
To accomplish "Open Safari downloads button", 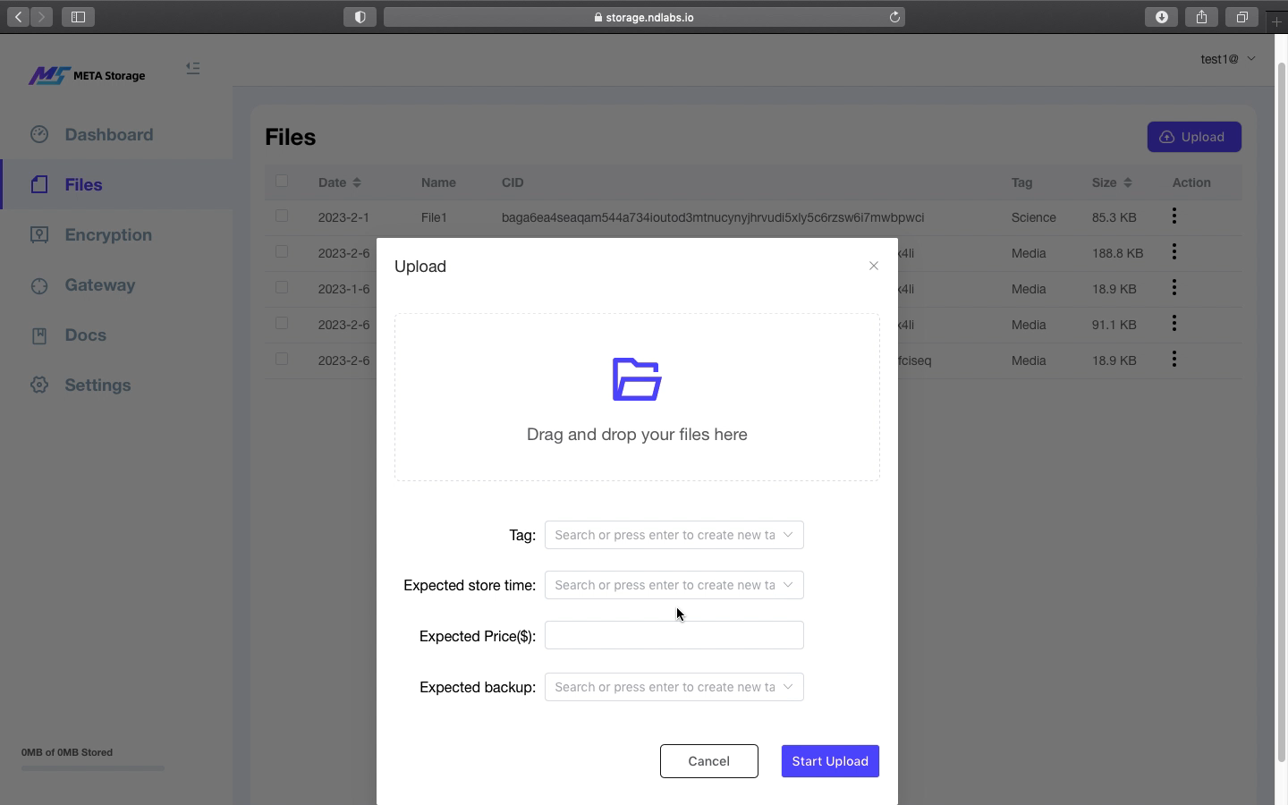I will pos(1162,17).
